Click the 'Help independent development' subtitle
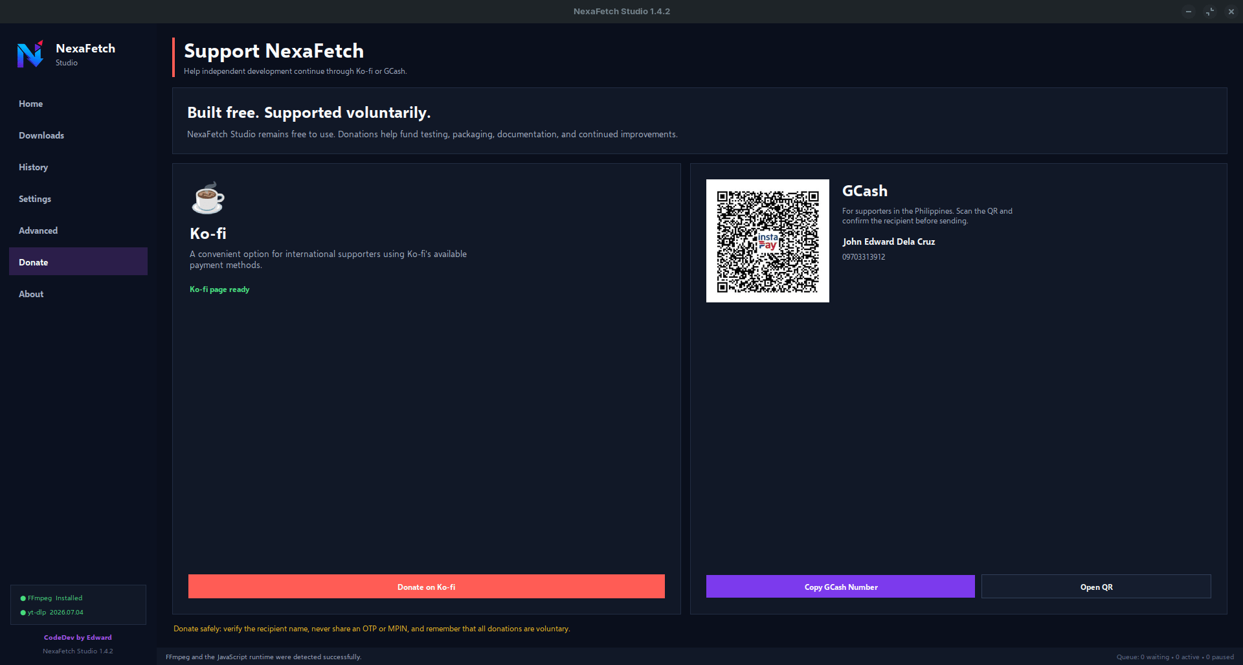1243x665 pixels. click(295, 71)
